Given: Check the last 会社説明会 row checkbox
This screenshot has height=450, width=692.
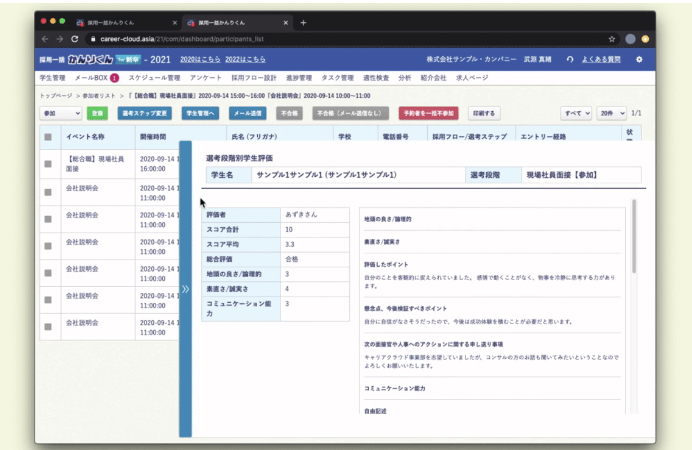Looking at the screenshot, I should tap(48, 327).
